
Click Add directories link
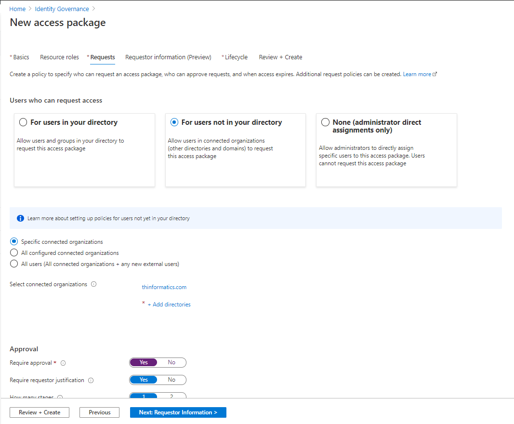[x=169, y=305]
